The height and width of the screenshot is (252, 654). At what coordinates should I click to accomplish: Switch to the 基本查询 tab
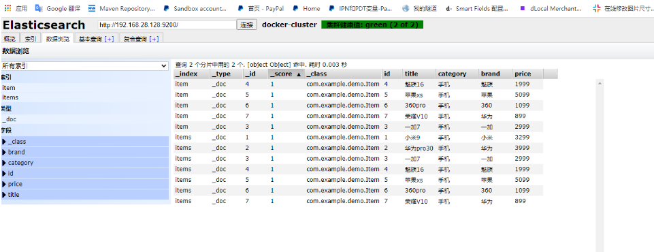90,39
